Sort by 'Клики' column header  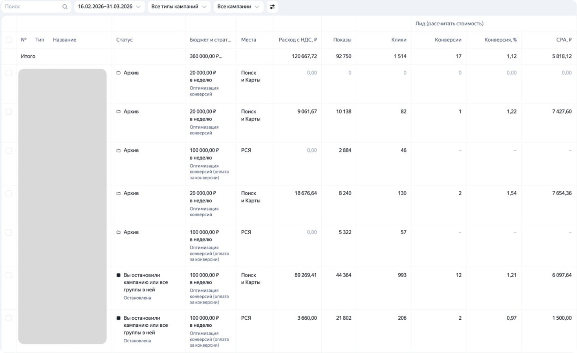click(x=399, y=40)
